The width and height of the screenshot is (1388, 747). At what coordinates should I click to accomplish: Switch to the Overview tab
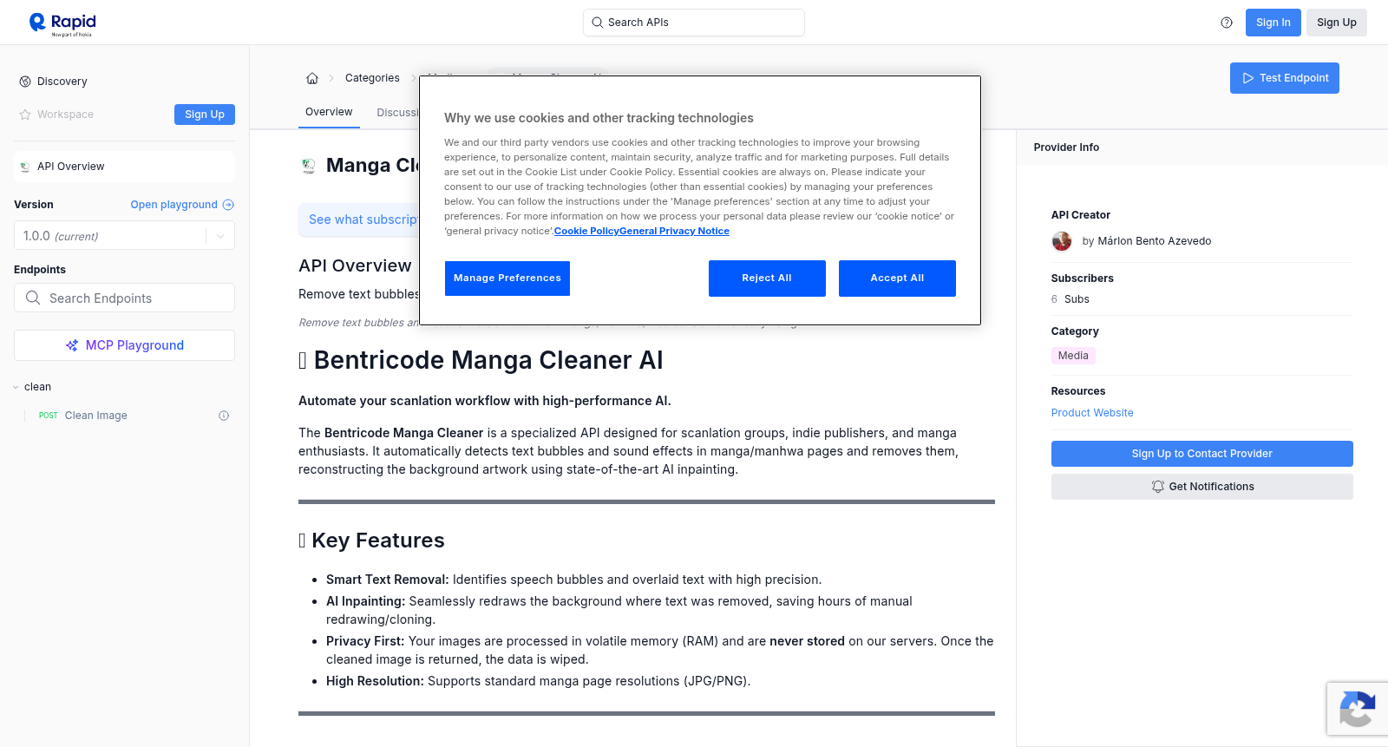point(329,112)
